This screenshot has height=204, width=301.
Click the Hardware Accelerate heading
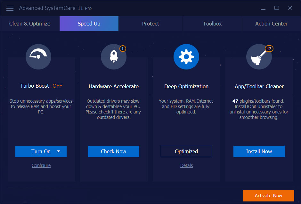coord(114,86)
